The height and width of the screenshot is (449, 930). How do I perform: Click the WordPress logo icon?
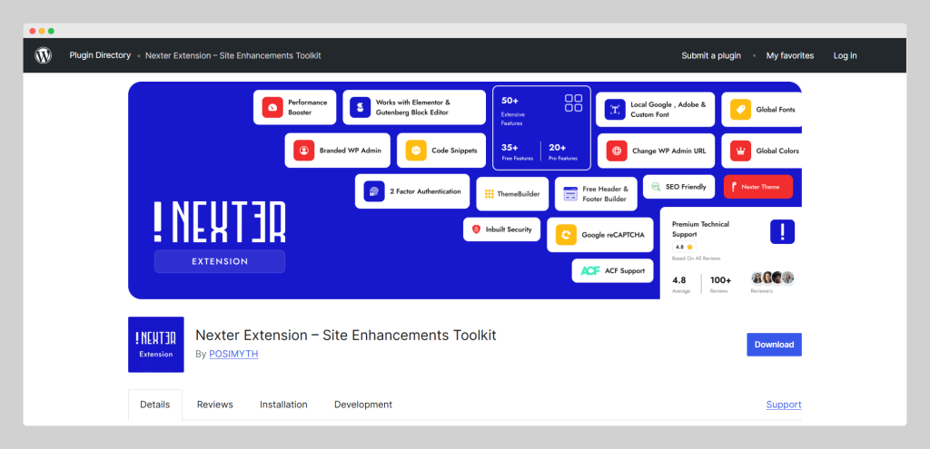(44, 55)
